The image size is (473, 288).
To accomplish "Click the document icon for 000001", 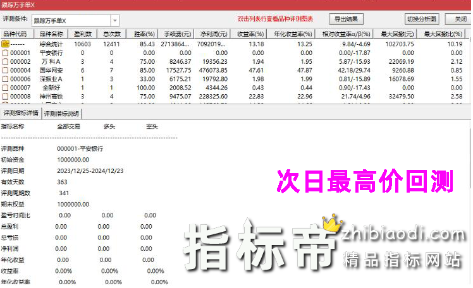I will [x=5, y=53].
